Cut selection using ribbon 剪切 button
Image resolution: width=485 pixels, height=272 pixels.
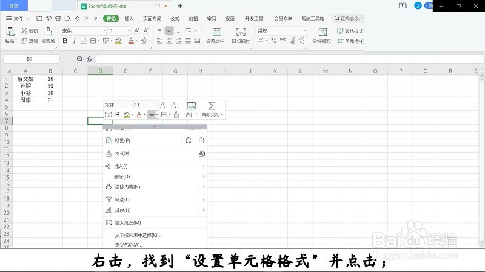(29, 31)
